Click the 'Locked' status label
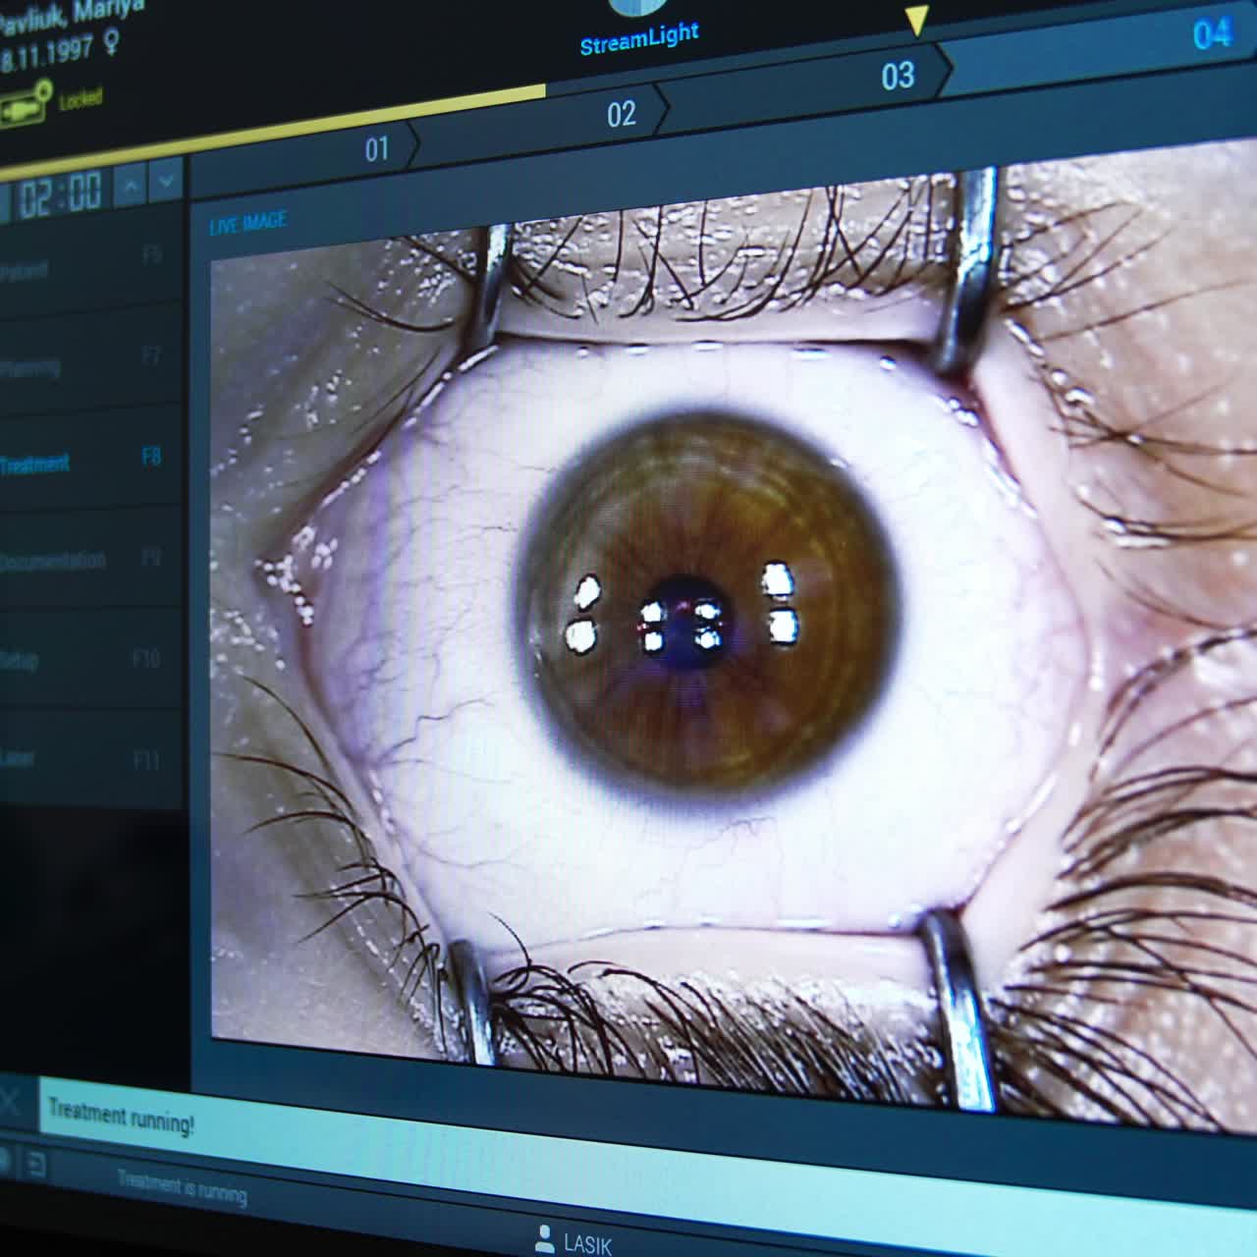 (81, 97)
